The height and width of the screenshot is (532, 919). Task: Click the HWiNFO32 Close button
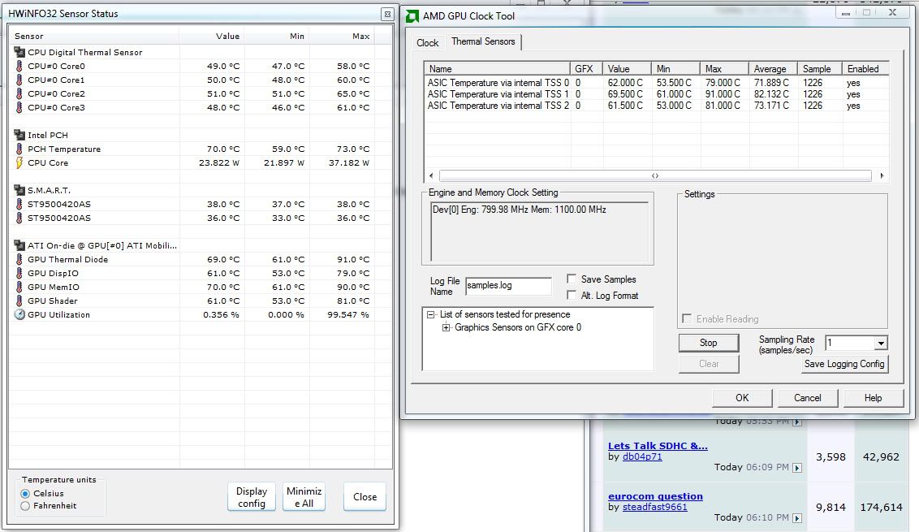pyautogui.click(x=365, y=497)
